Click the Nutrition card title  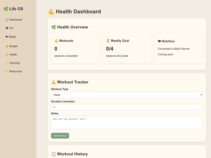(168, 41)
